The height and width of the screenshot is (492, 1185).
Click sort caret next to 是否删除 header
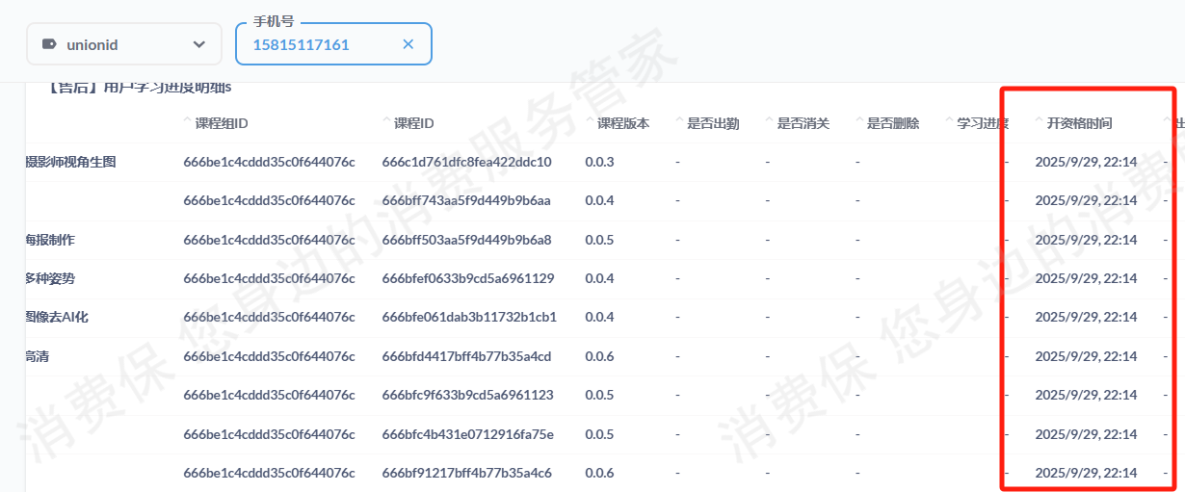pos(859,122)
